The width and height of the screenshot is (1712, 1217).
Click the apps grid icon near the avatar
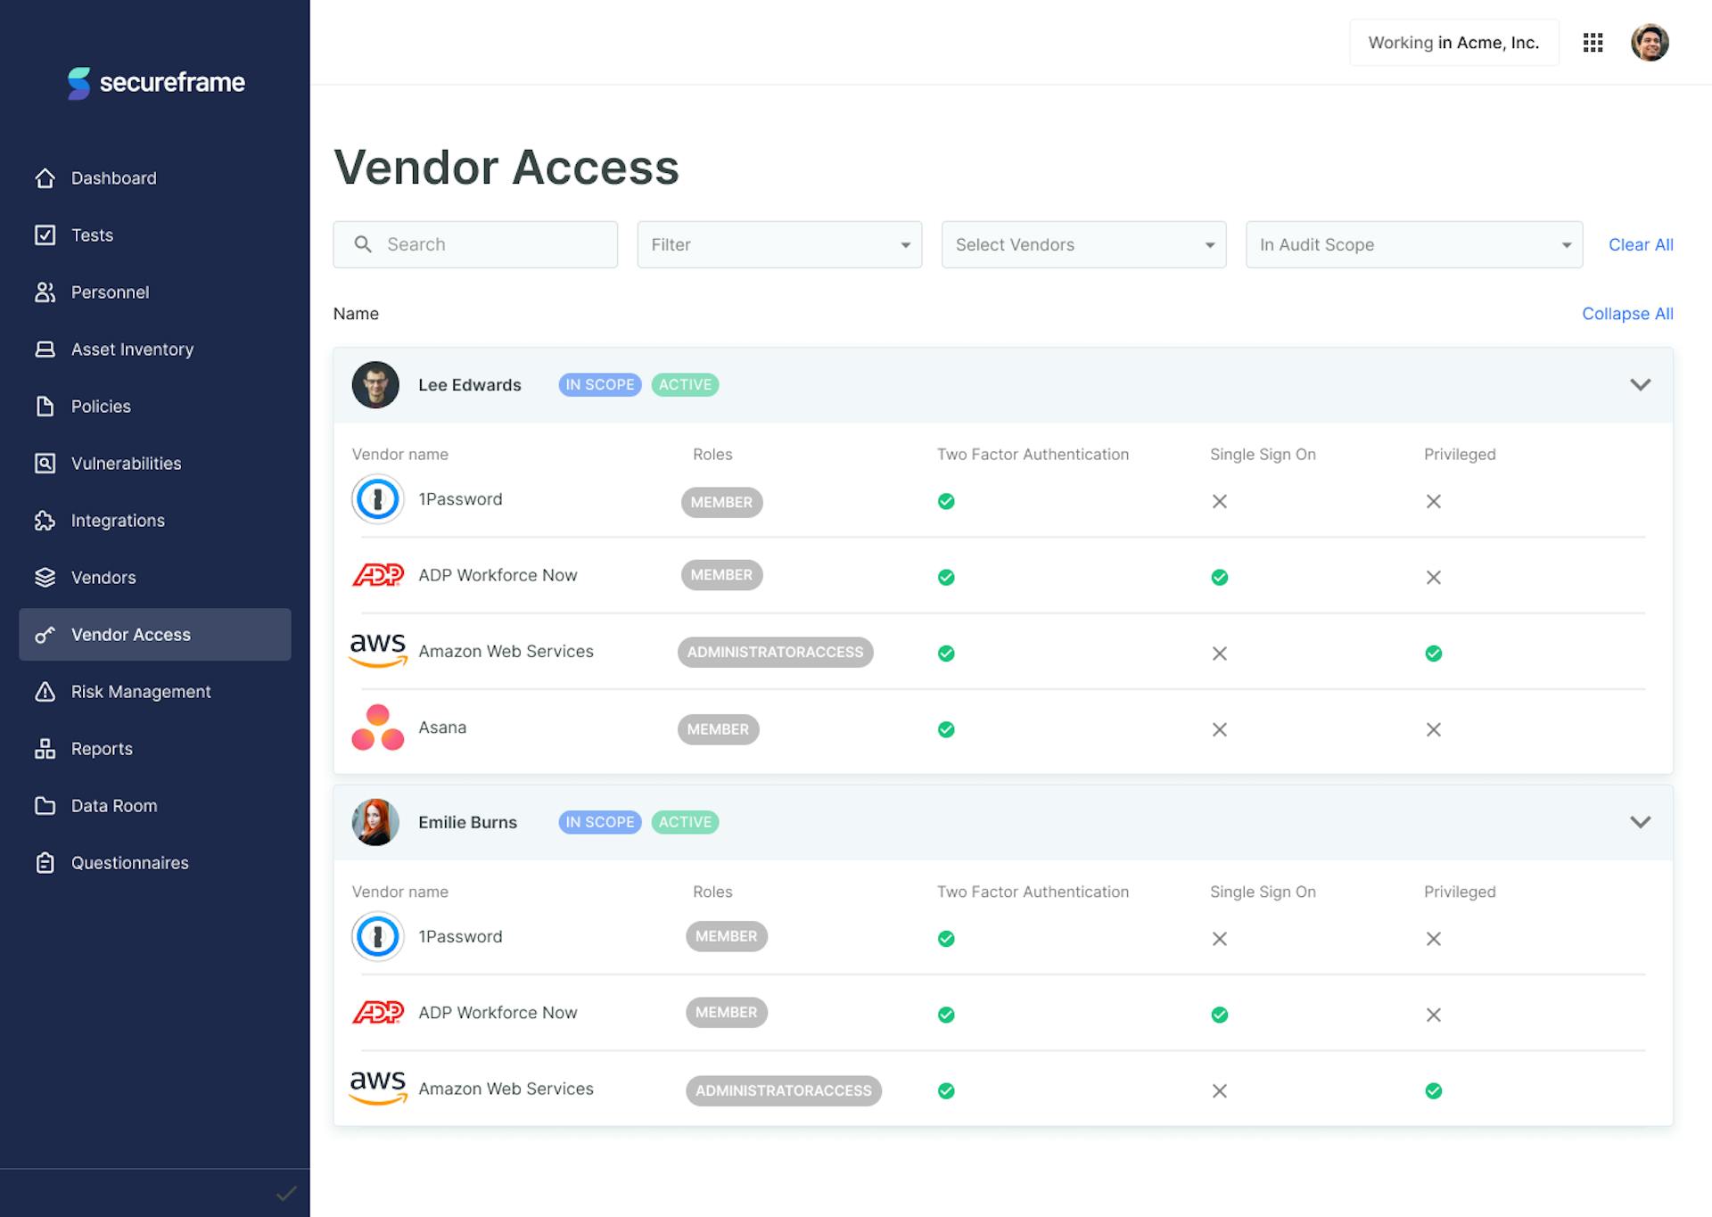pyautogui.click(x=1593, y=42)
